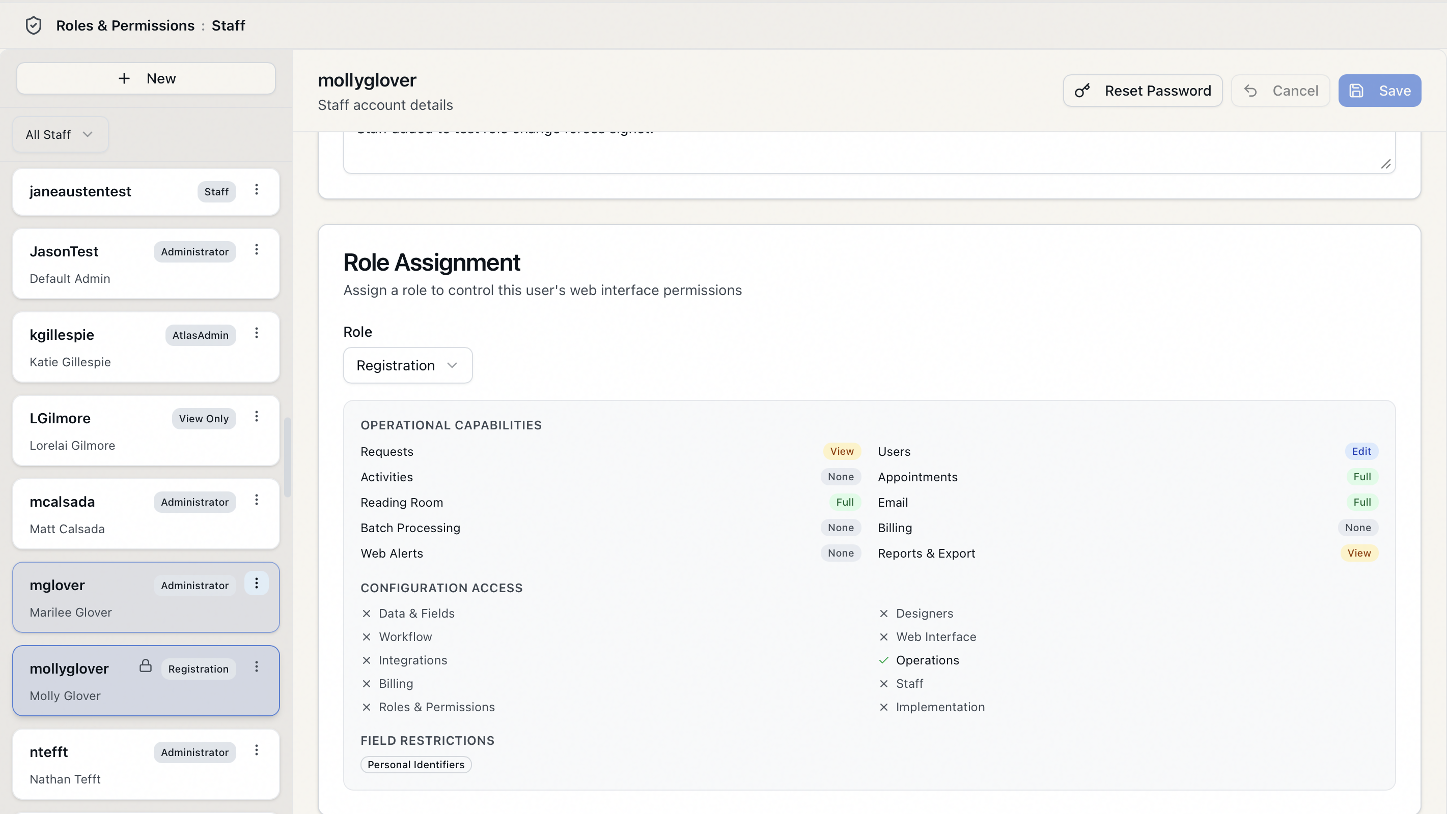The height and width of the screenshot is (814, 1447).
Task: Select the JasonTest staff card
Action: [x=146, y=264]
